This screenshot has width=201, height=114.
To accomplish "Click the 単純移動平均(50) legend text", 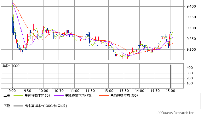I will click(x=124, y=95).
